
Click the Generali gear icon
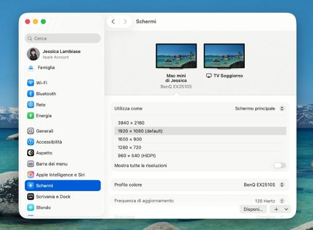[31, 131]
